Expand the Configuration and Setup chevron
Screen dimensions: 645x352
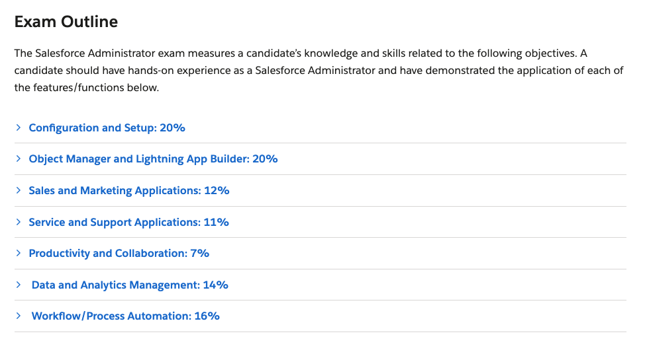pyautogui.click(x=19, y=127)
